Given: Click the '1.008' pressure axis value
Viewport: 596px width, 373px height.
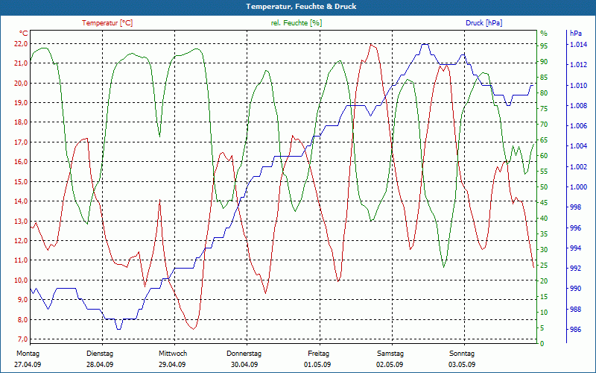Looking at the screenshot, I should pos(578,105).
